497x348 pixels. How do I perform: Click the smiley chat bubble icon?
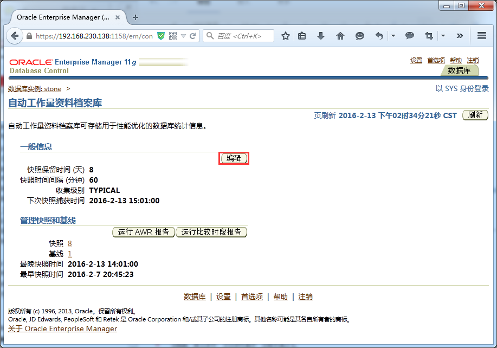(359, 36)
